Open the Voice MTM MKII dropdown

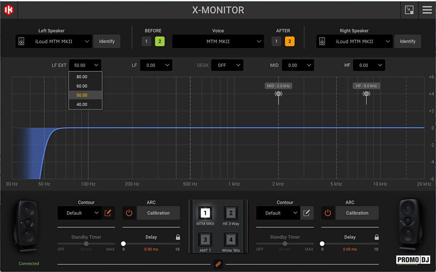click(x=218, y=42)
